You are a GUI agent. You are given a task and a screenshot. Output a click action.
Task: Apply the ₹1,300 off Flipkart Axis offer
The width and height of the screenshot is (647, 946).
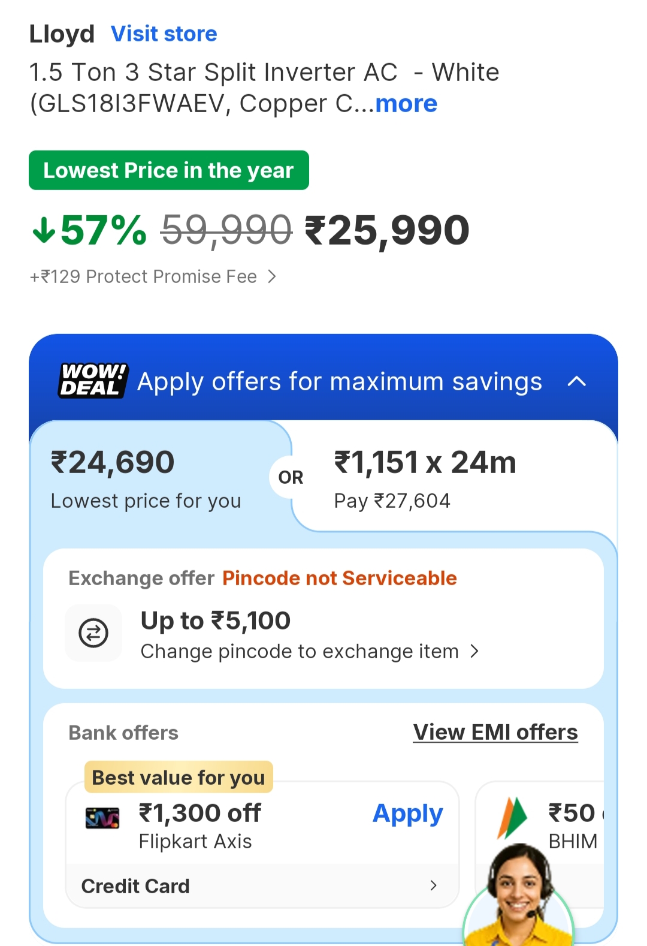[407, 814]
